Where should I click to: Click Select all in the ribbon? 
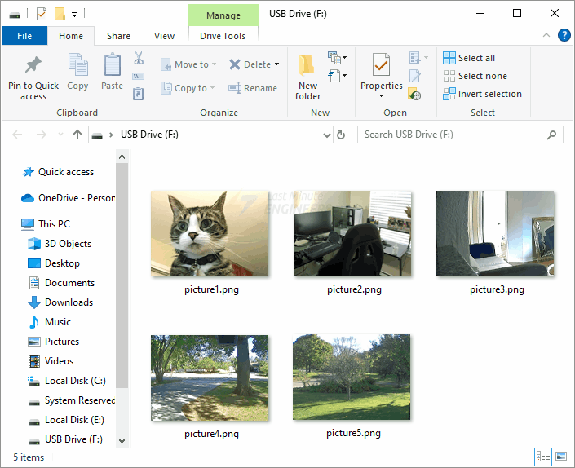click(x=469, y=58)
